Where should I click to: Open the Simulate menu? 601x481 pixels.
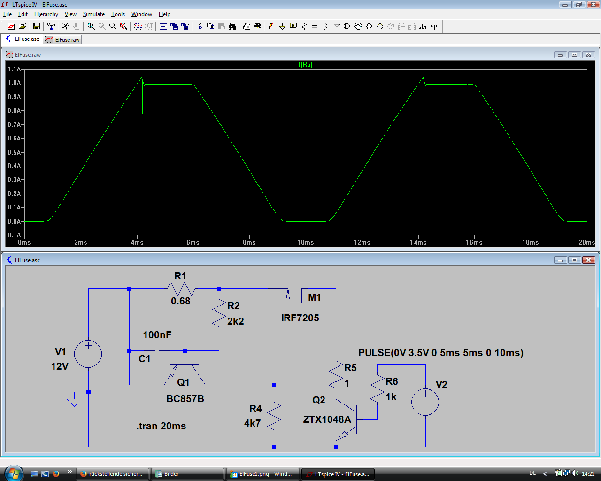pos(94,14)
